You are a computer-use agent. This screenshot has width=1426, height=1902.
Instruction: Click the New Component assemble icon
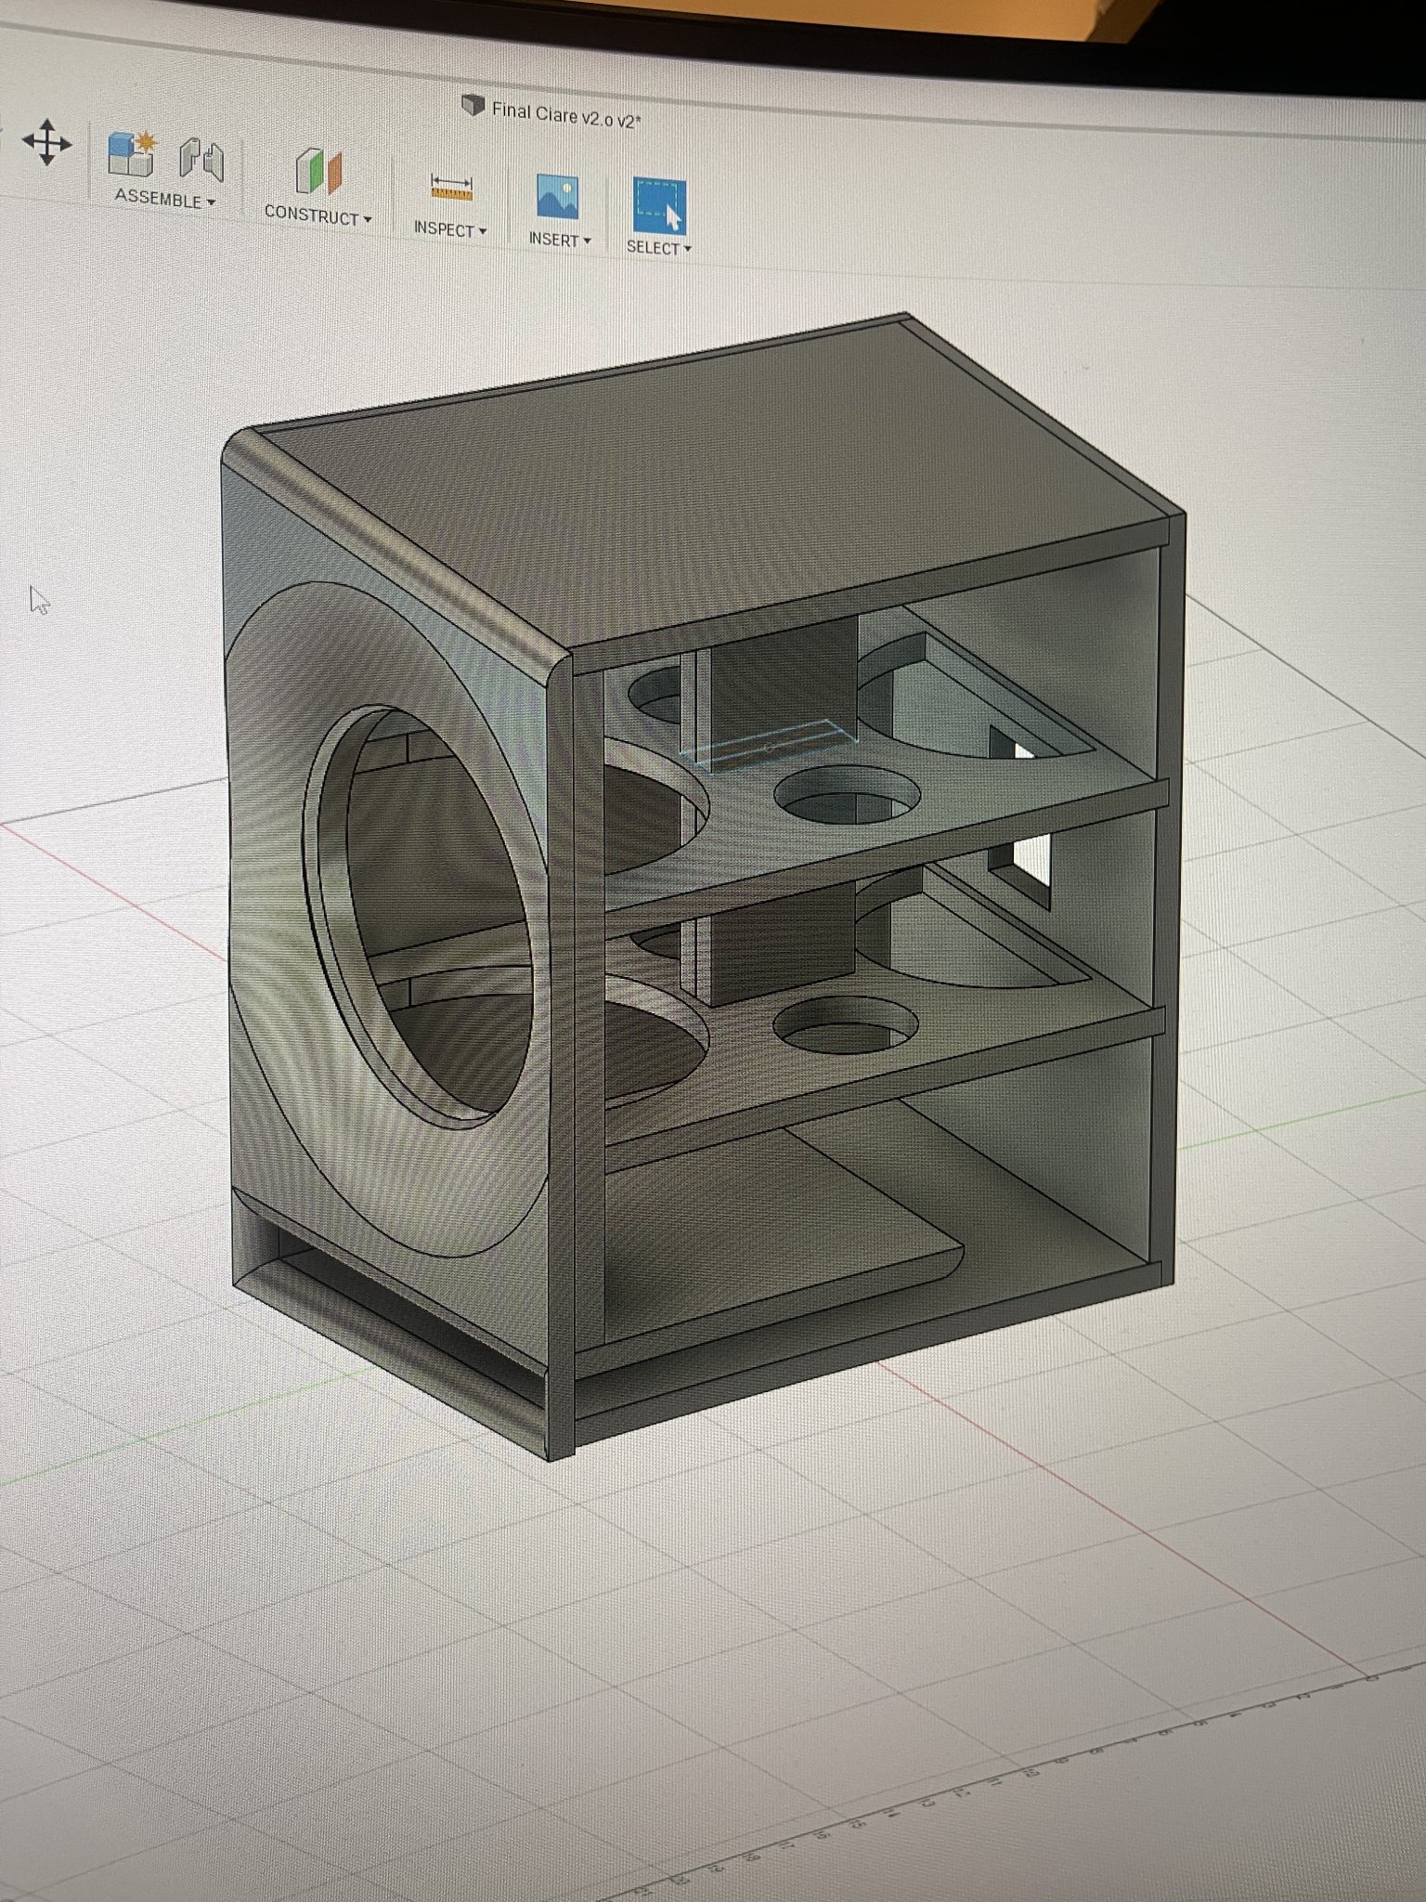[x=132, y=154]
